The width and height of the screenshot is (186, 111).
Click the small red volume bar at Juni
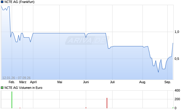[86, 108]
